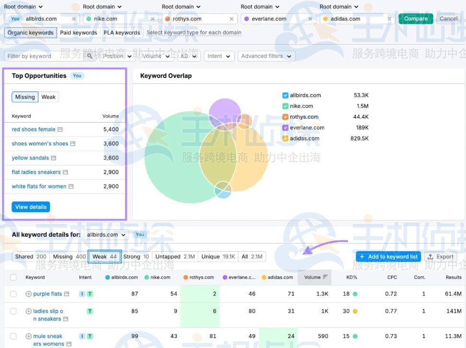Image resolution: width=466 pixels, height=348 pixels.
Task: Click the Filter by keyword input field
Action: 45,56
